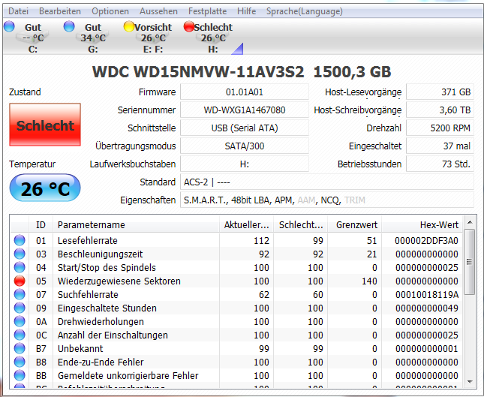Open the Hilfe menu
The width and height of the screenshot is (484, 397).
point(246,11)
